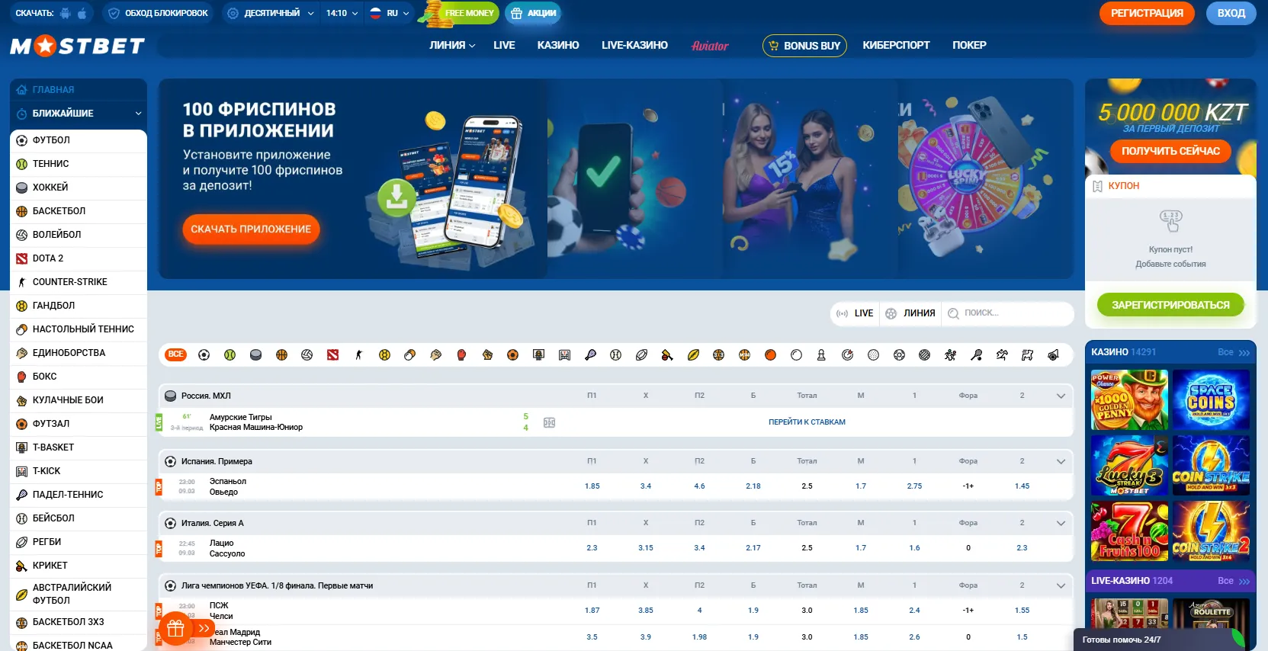Expand the orange double-arrow next to the gift
The image size is (1268, 651).
tap(204, 628)
